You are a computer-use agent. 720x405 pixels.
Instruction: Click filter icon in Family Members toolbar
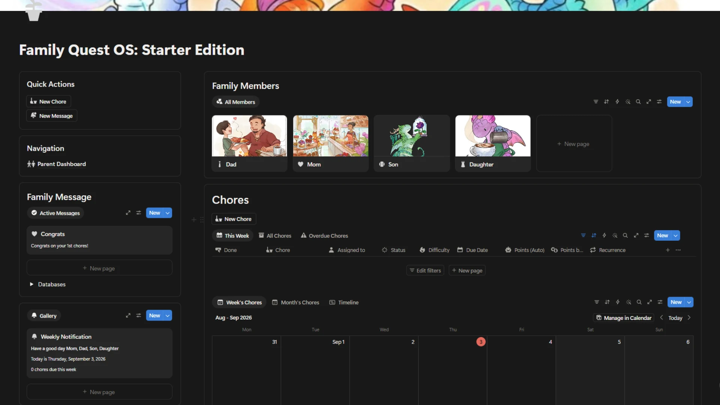tap(595, 102)
